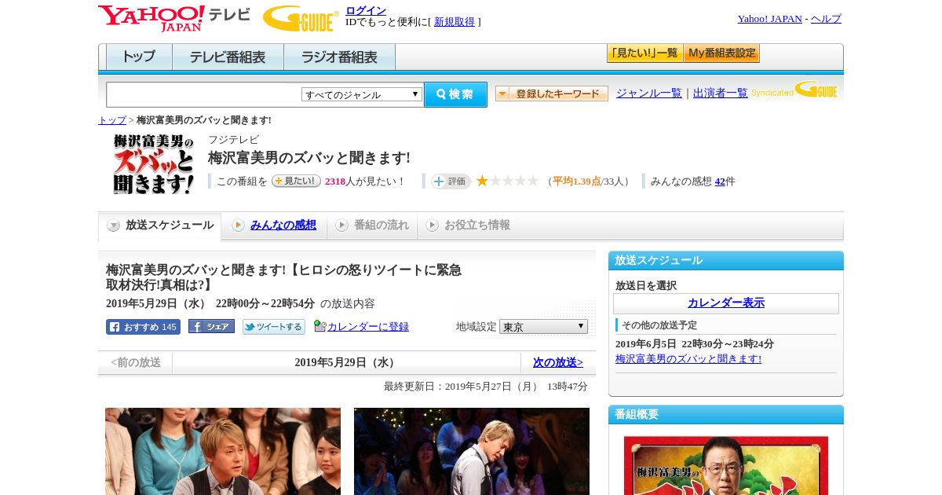This screenshot has height=495, width=942.
Task: Click the みんなの感想 tab arrow icon
Action: [x=238, y=225]
